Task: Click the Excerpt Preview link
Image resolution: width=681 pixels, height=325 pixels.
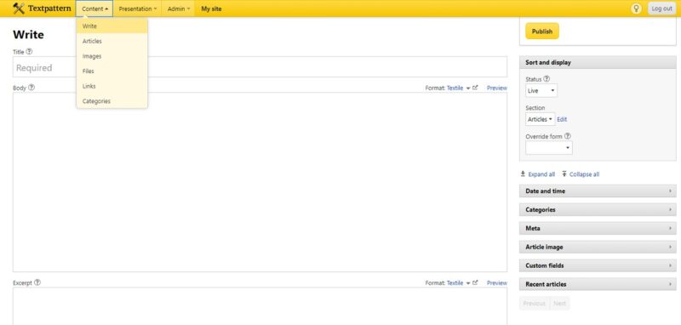Action: (x=497, y=282)
